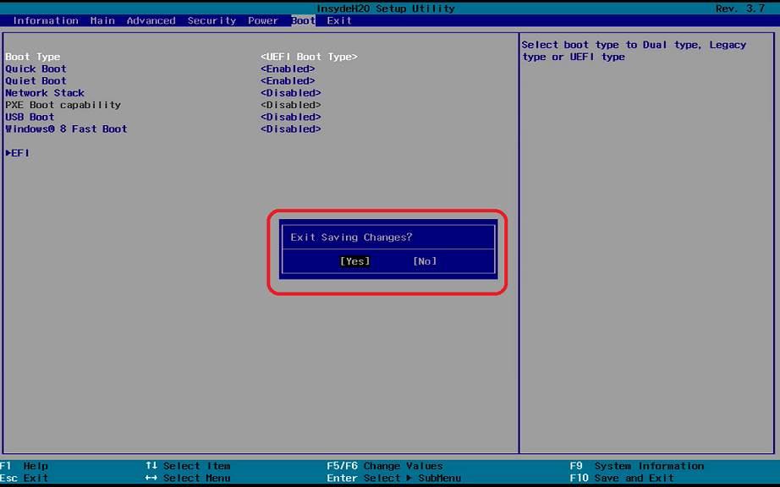Open the Advanced menu tab
780x487 pixels.
click(151, 20)
